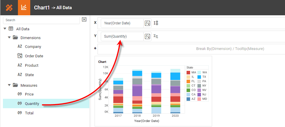Image resolution: width=285 pixels, height=127 pixels.
Task: Clear search with the X icon
Action: 84,20
